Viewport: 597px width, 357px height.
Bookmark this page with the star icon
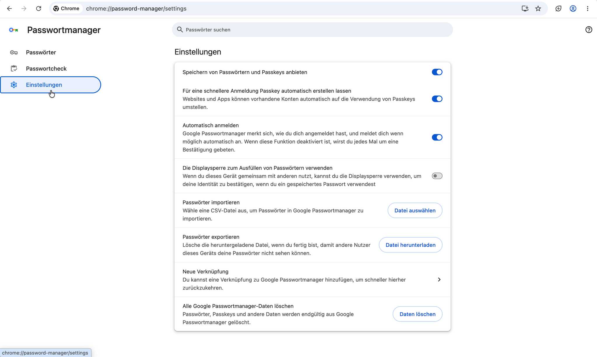pos(538,8)
